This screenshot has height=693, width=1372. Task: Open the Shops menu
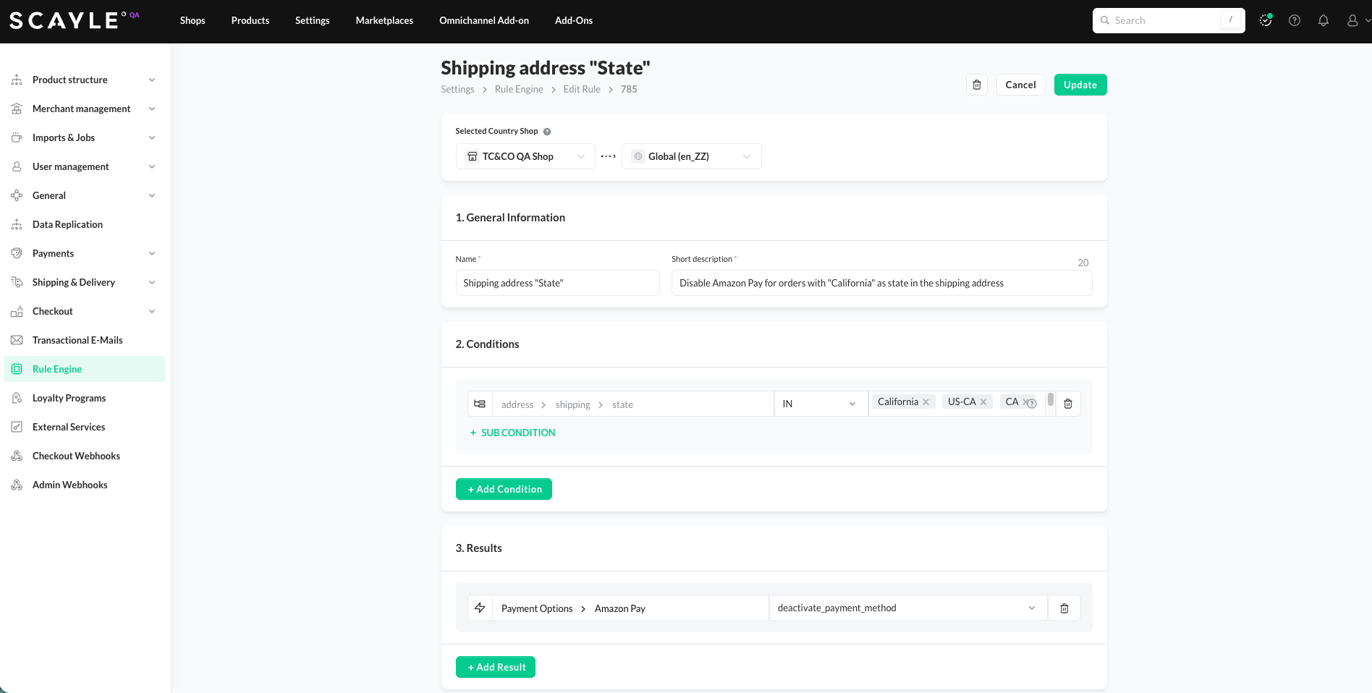click(192, 20)
